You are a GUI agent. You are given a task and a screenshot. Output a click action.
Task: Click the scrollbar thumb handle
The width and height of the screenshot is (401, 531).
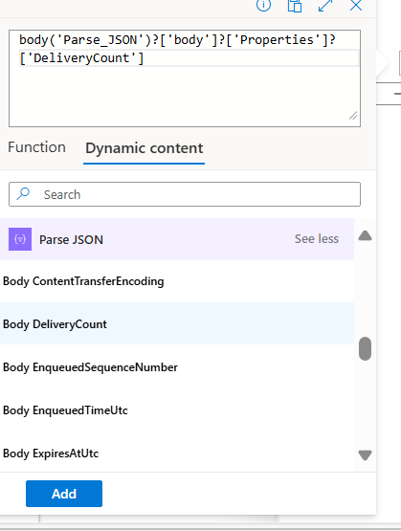[x=365, y=348]
